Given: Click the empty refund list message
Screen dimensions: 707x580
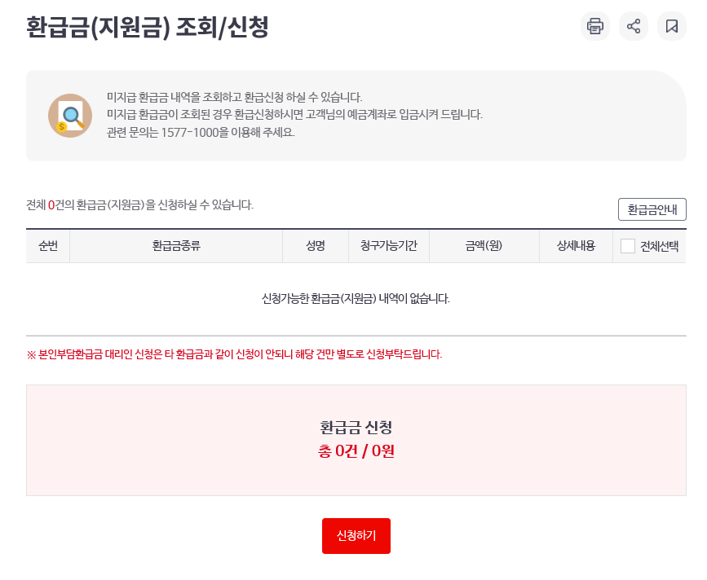Looking at the screenshot, I should [x=355, y=297].
